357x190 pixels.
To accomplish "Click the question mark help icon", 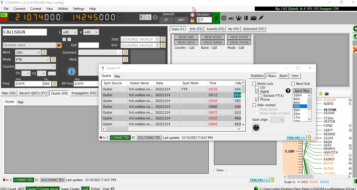I will [x=288, y=91].
